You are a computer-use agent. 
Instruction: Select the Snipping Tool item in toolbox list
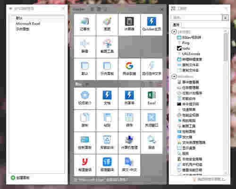(x=186, y=126)
